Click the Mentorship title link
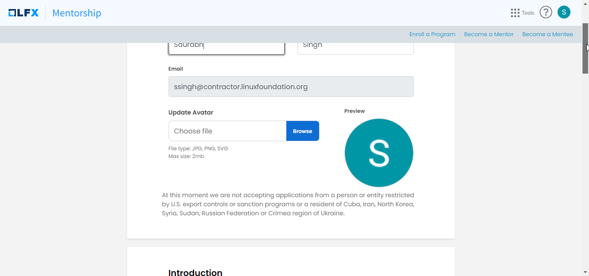 [77, 13]
